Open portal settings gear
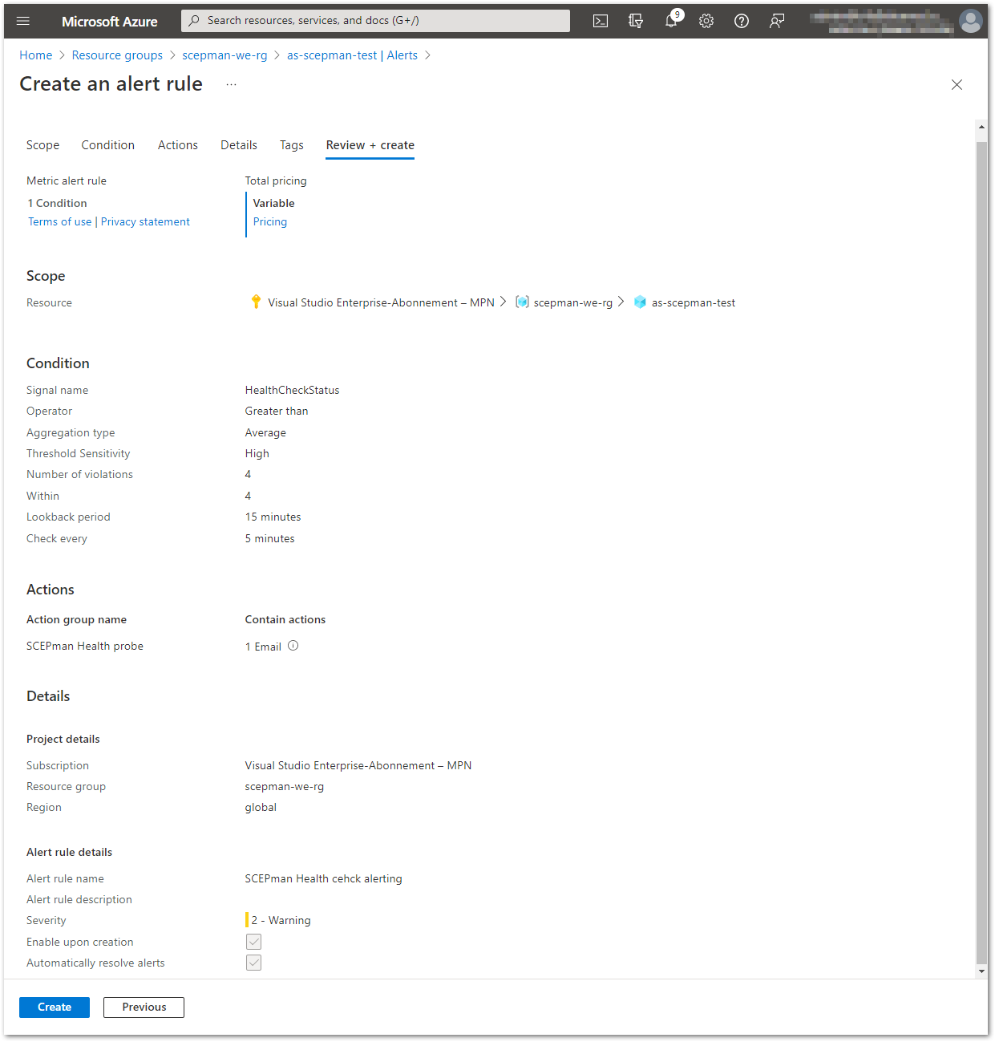This screenshot has height=1042, width=995. click(706, 21)
